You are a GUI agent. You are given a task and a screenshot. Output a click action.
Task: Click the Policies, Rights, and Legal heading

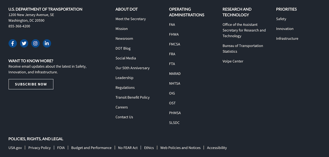click(x=36, y=139)
